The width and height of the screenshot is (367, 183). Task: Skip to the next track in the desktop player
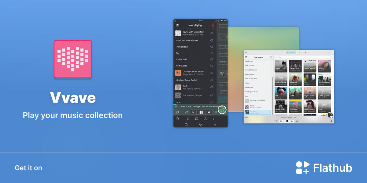[x=292, y=121]
